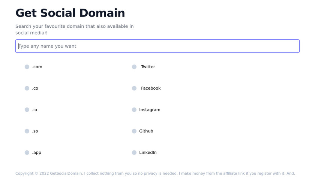315x177 pixels.
Task: Click the .io status indicator dot
Action: click(x=27, y=109)
